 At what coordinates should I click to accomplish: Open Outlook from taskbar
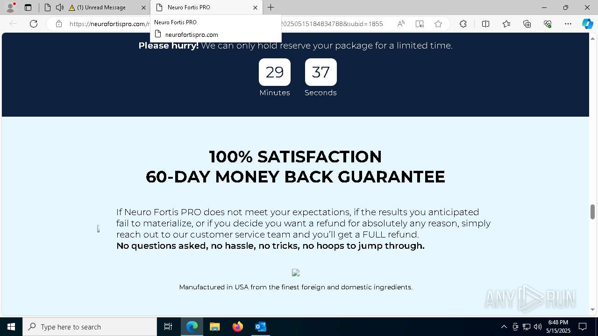click(x=261, y=327)
